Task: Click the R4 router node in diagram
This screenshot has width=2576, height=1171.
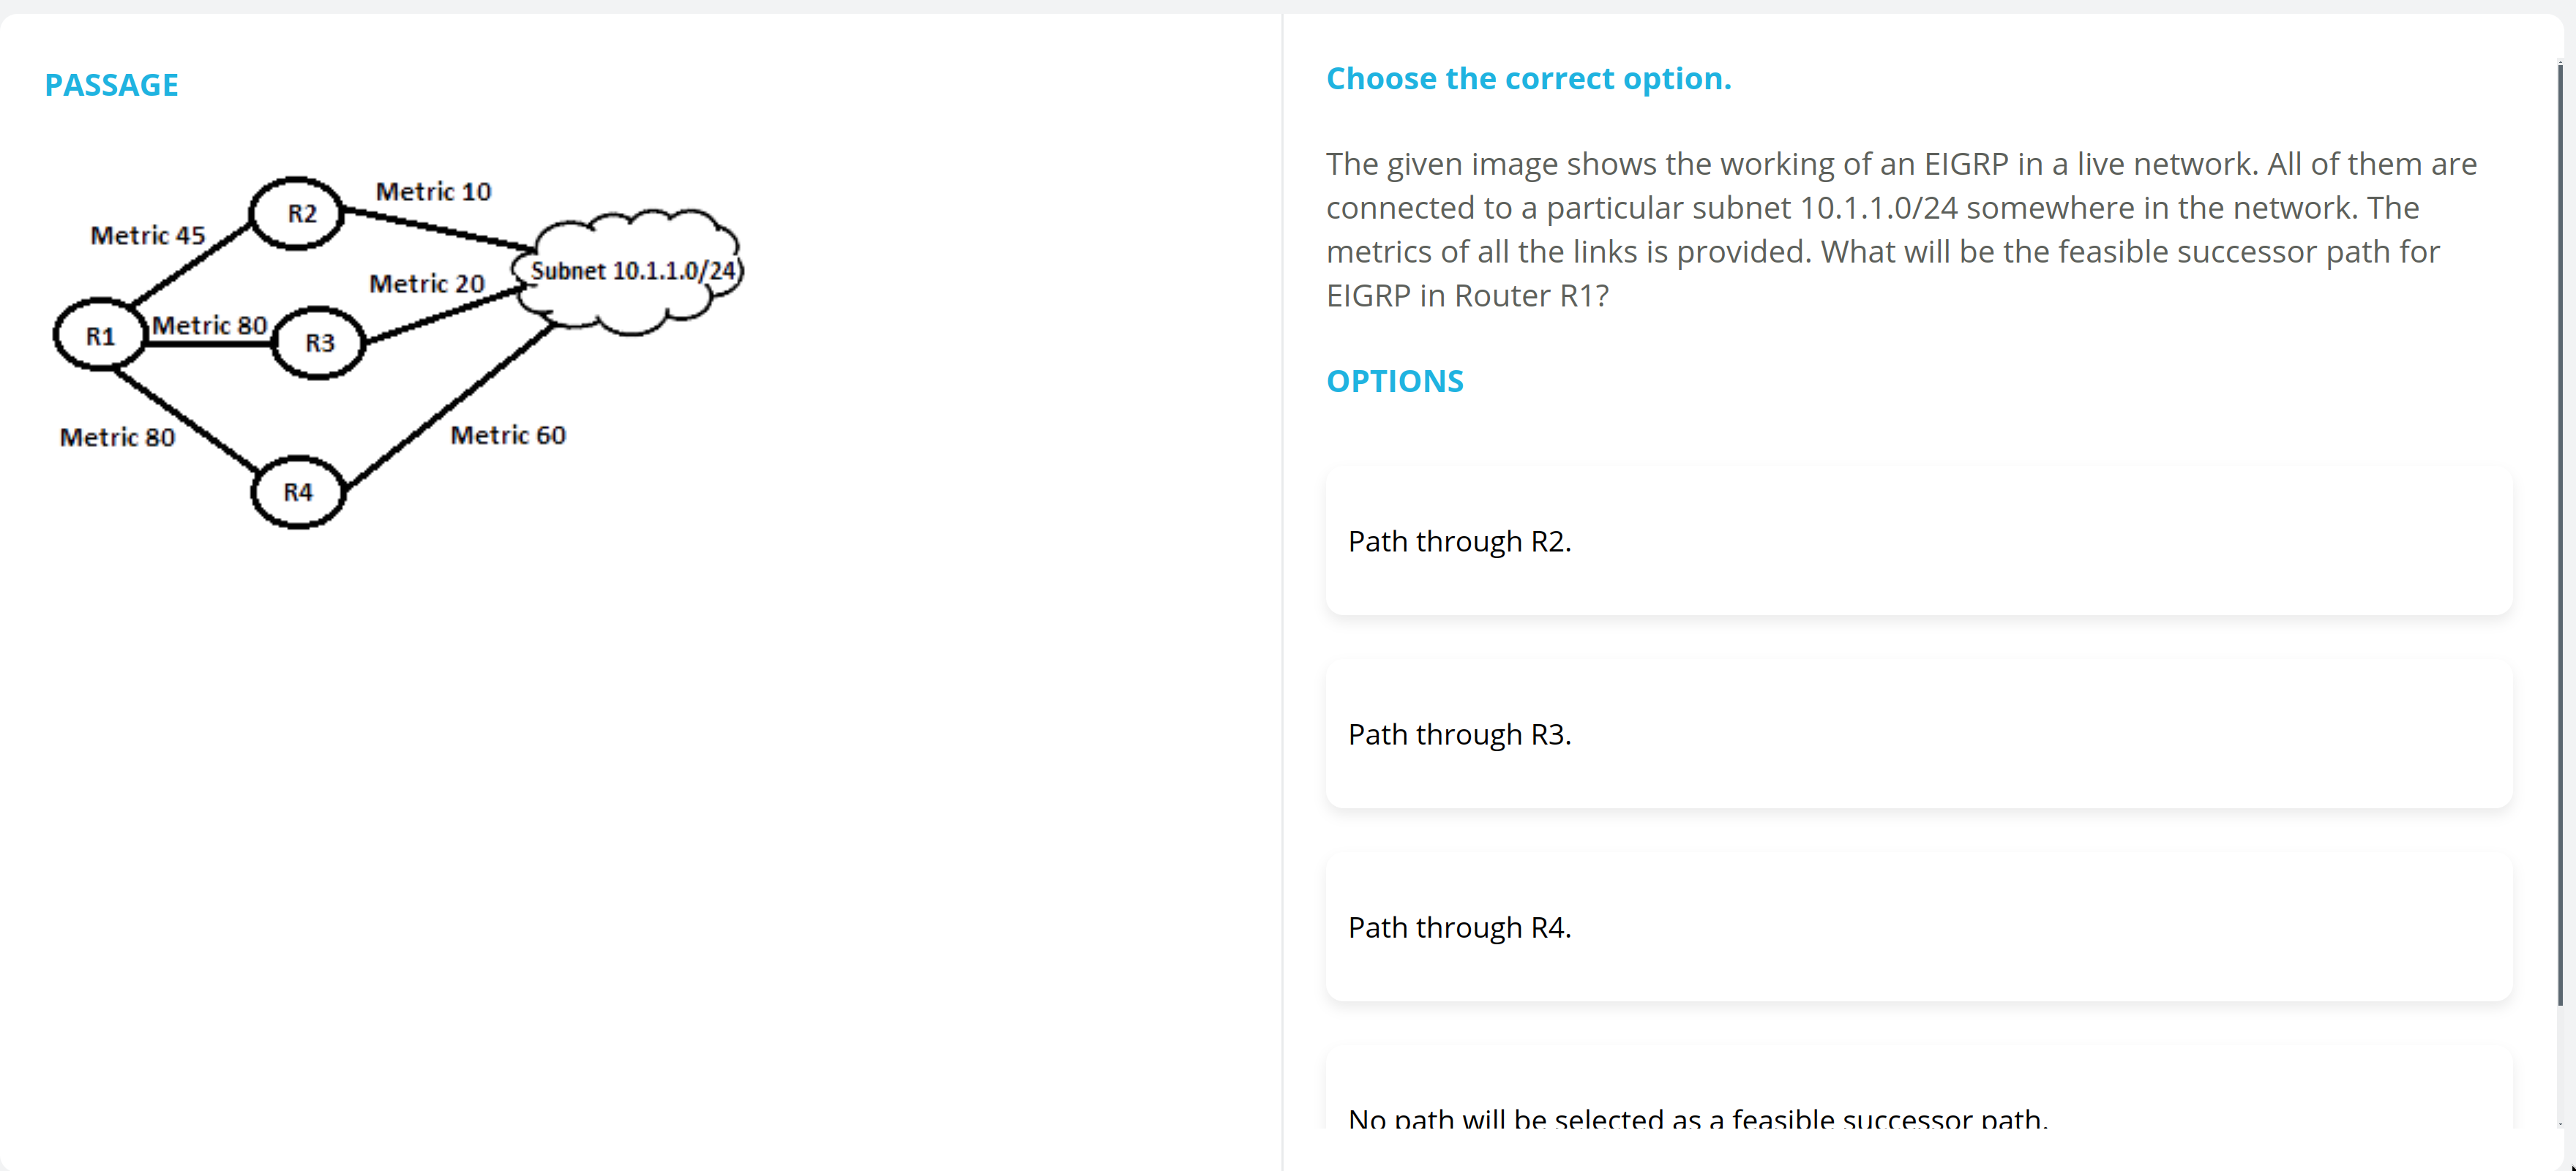Action: (298, 492)
